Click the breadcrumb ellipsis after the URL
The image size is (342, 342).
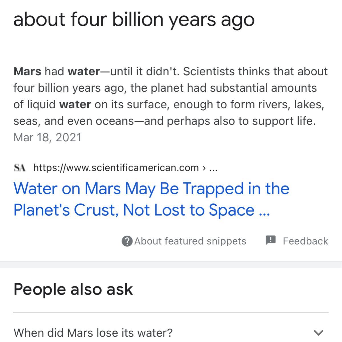click(213, 168)
